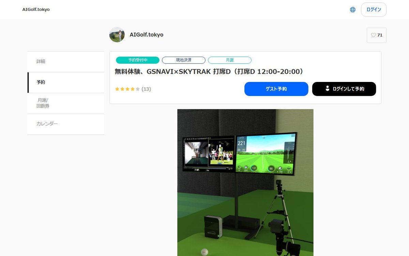Open the AIGolf.tokyo header logo link
The height and width of the screenshot is (256, 409).
pyautogui.click(x=36, y=10)
